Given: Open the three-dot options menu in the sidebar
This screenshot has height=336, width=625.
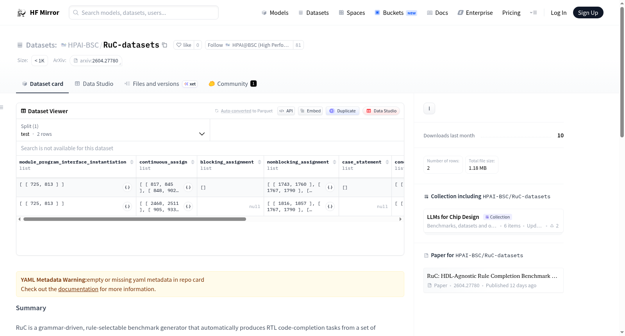Looking at the screenshot, I should click(429, 108).
